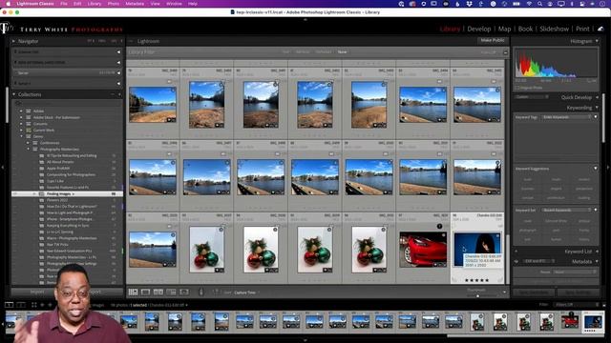611x343 pixels.
Task: Select the Painter spray can tool
Action: tap(201, 293)
